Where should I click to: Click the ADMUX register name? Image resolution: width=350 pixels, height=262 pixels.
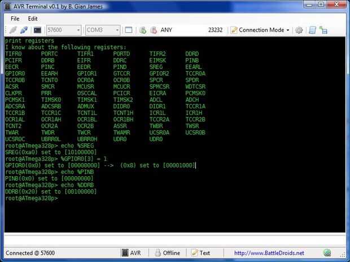coord(85,106)
